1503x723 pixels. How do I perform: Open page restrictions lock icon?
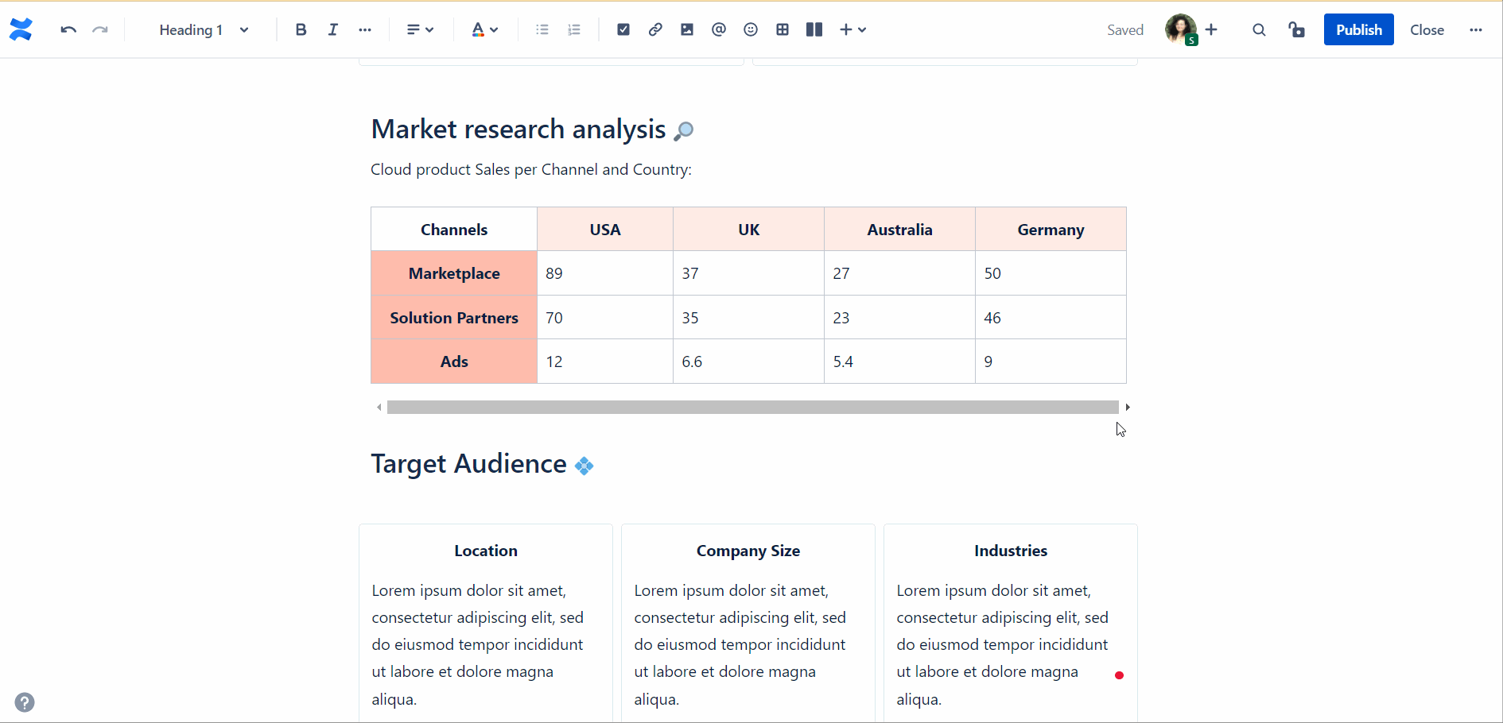(x=1297, y=30)
